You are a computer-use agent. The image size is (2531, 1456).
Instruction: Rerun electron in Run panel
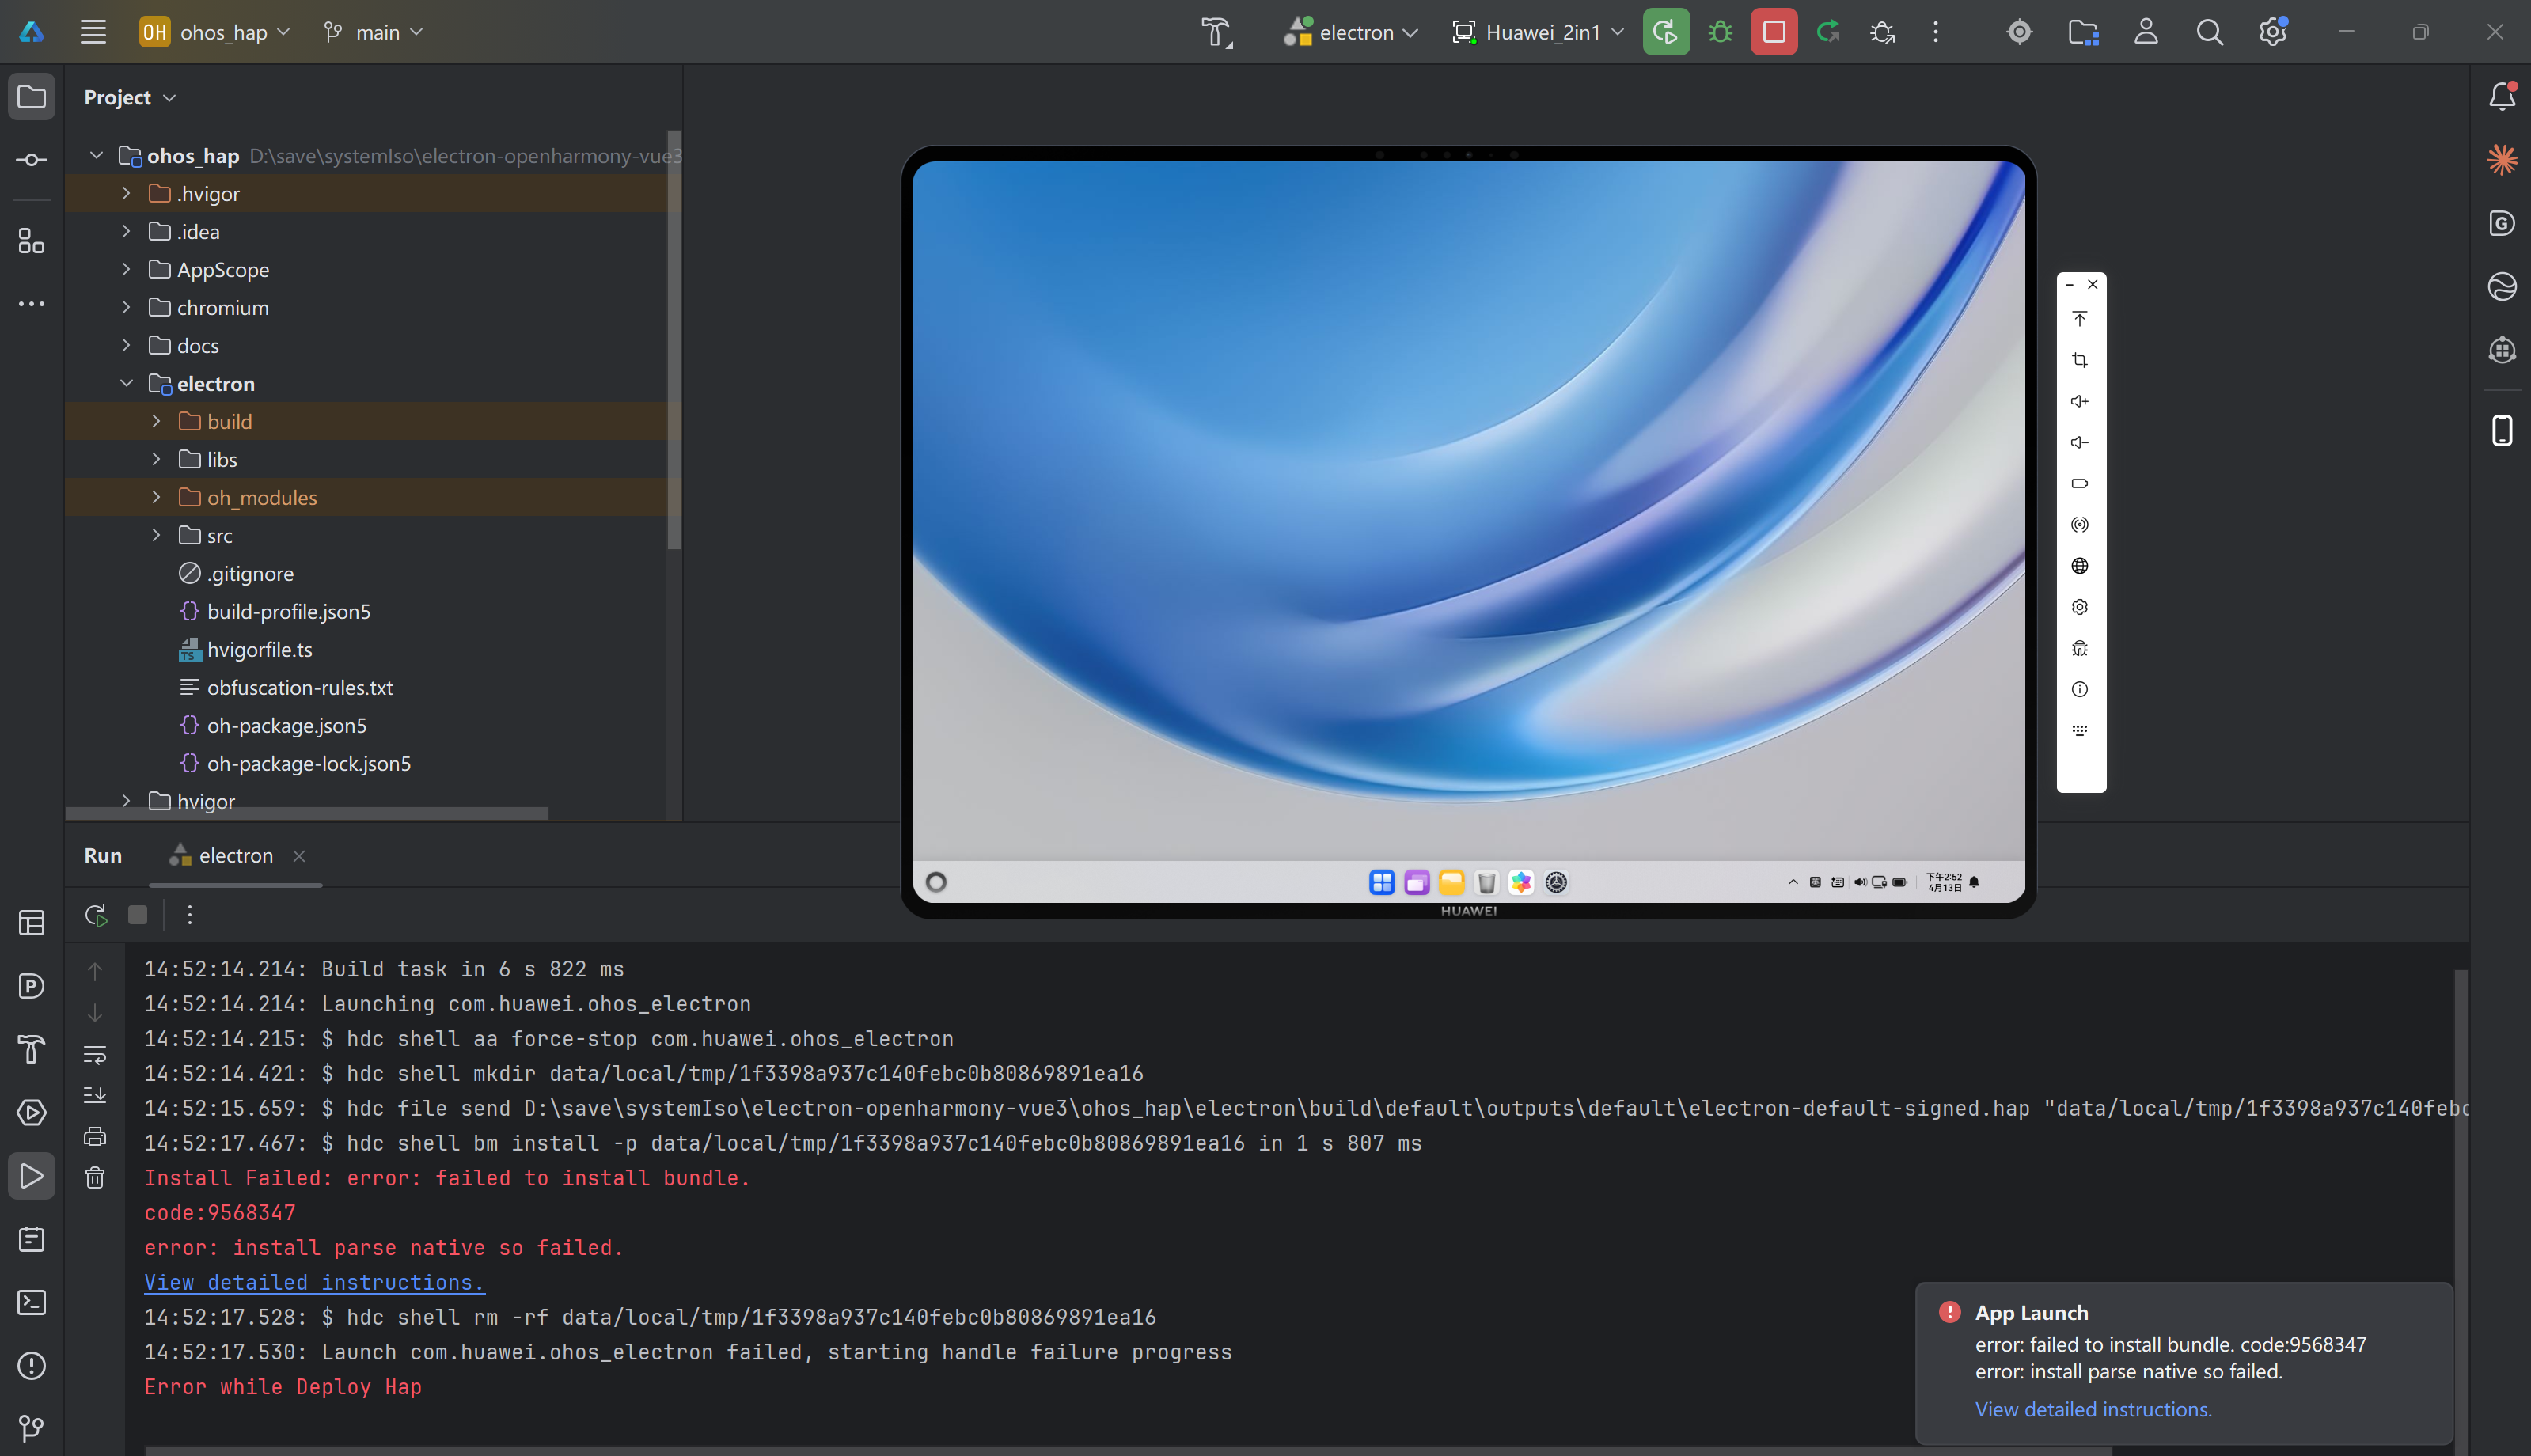96,914
